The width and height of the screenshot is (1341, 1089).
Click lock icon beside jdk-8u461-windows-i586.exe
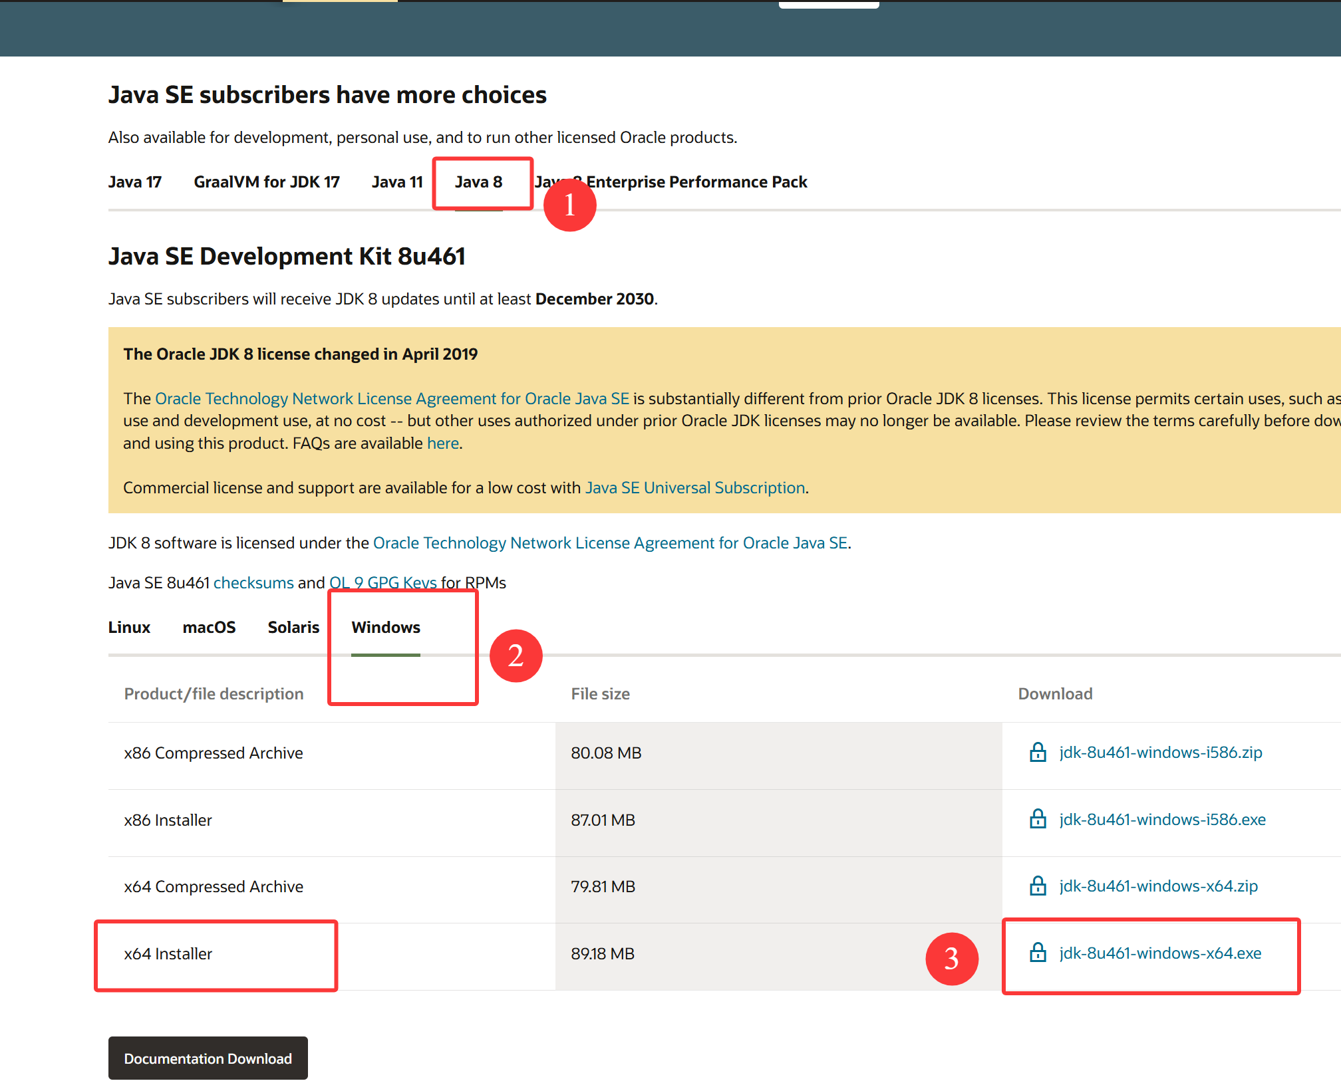1038,819
